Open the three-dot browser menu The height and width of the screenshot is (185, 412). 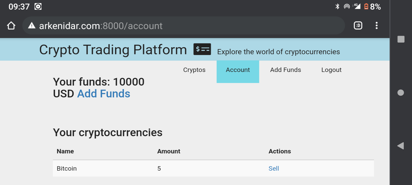(x=376, y=25)
